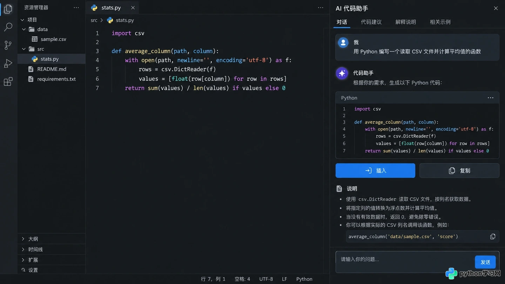The image size is (505, 284).
Task: Close the stats.py editor tab
Action: pos(133,8)
